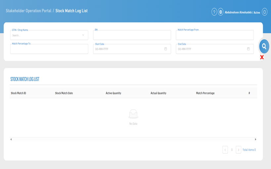Click the Match Percentage column header
Screen dimensions: 271x169
[205, 93]
